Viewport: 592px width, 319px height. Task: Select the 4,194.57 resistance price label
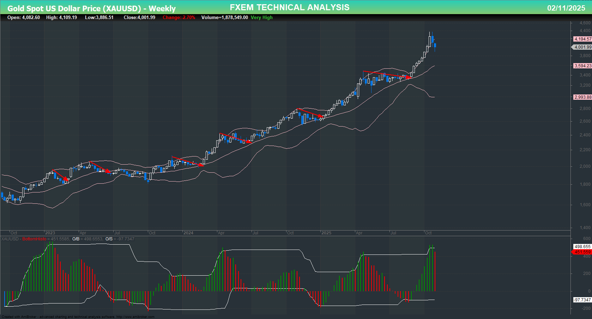pos(582,39)
